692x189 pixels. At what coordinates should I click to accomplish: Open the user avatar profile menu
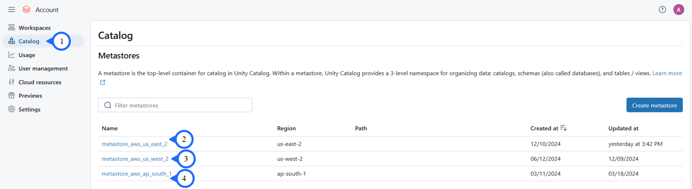pyautogui.click(x=678, y=10)
